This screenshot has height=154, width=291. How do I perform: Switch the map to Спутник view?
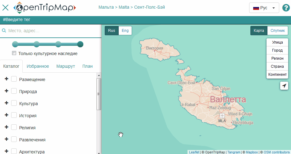[x=277, y=31]
